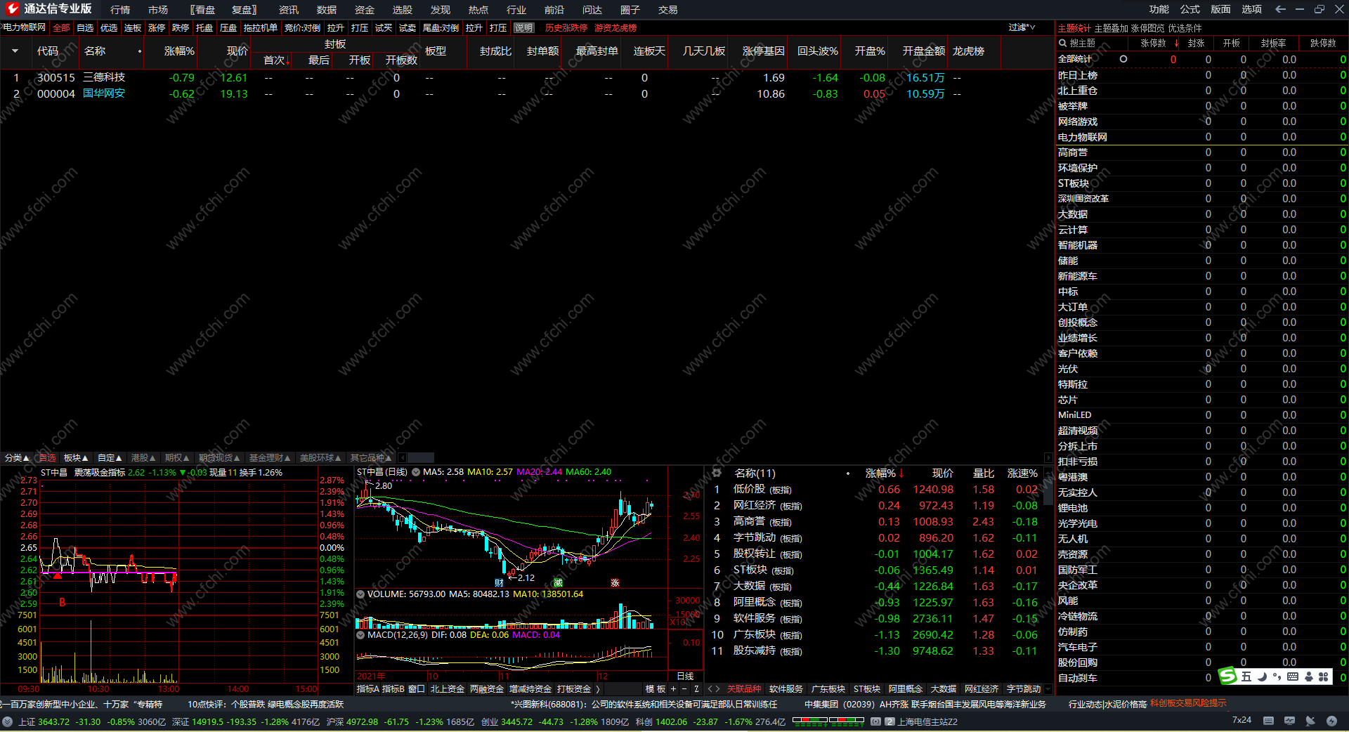Click the 游资龙虎榜 link
The height and width of the screenshot is (732, 1349).
(615, 28)
